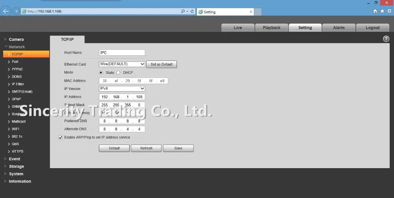Click the Subnet Mask field
Image resolution: width=394 pixels, height=198 pixels.
point(122,105)
